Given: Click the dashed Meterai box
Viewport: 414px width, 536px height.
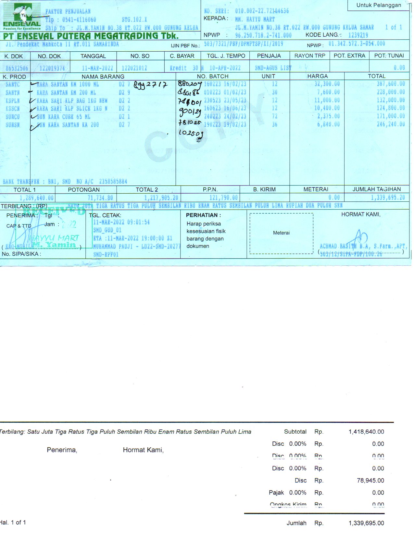Looking at the screenshot, I should pos(281,233).
